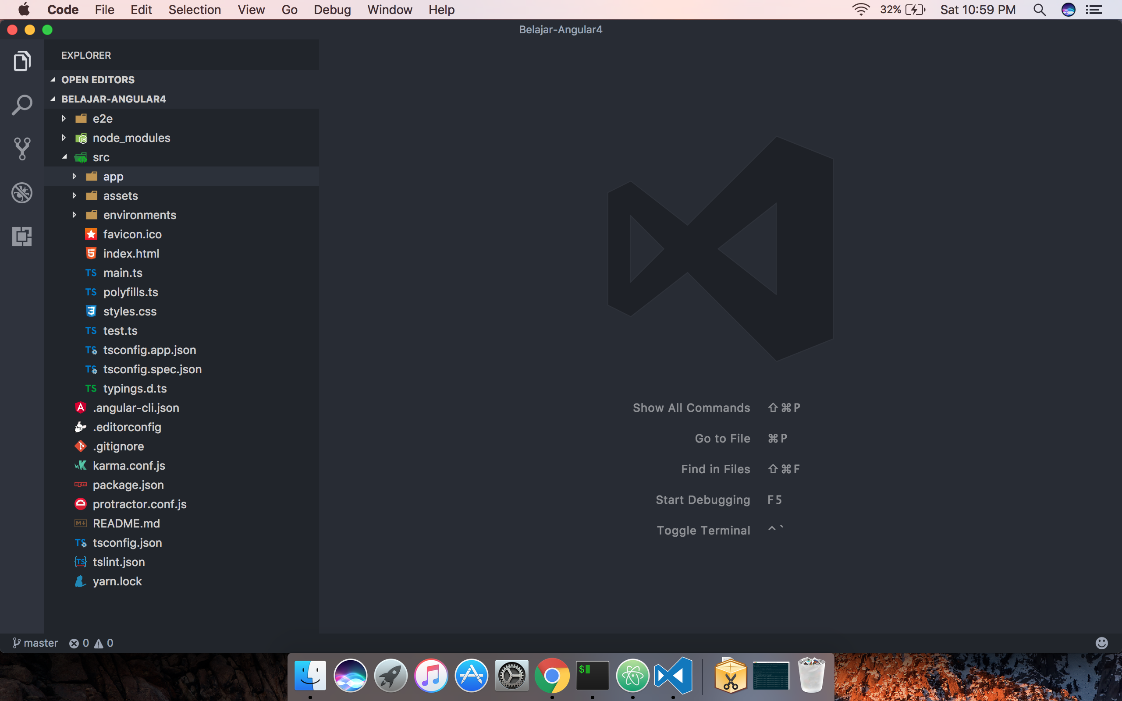Click the master git branch indicator
The width and height of the screenshot is (1122, 701).
(35, 643)
